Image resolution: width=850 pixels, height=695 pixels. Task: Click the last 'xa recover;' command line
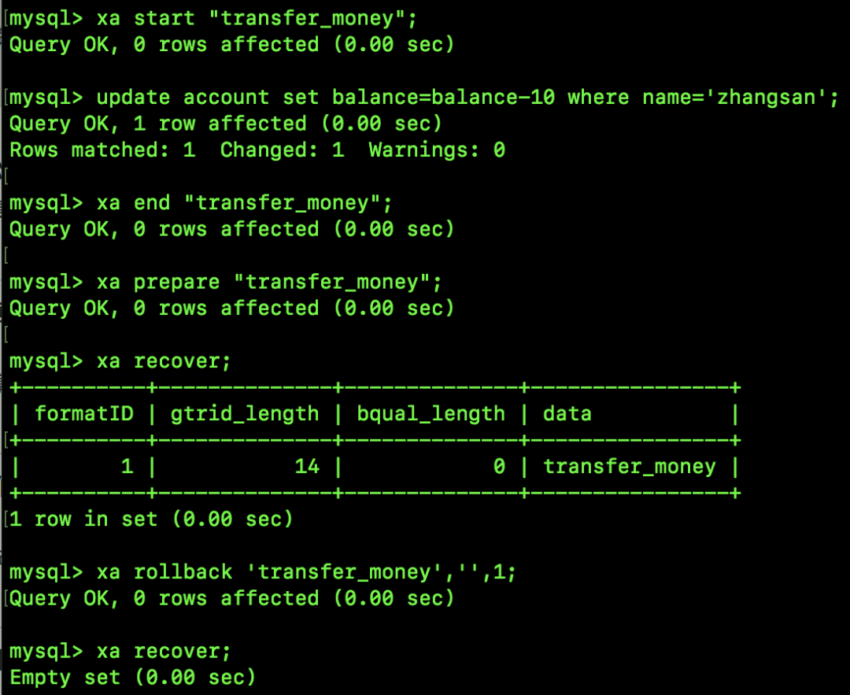[x=164, y=652]
